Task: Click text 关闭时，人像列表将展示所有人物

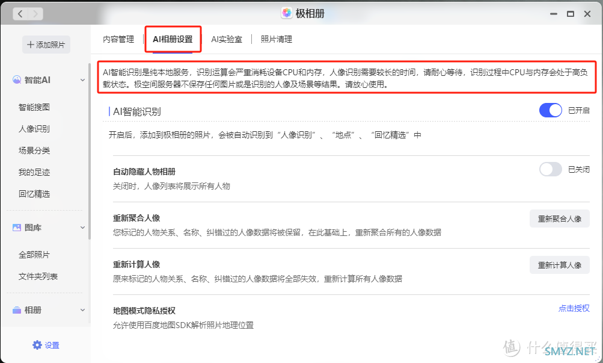Action: point(171,186)
